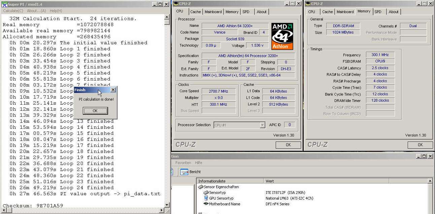Viewport: 435px width, 214px height.
Task: Click the memory Size 1024 MBytes field
Action: click(343, 33)
